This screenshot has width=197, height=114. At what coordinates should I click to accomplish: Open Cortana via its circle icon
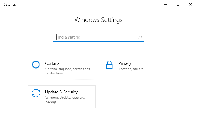[x=36, y=65]
